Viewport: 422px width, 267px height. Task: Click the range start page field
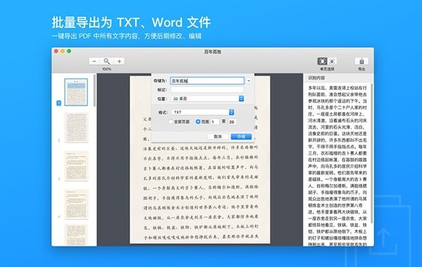click(x=215, y=122)
